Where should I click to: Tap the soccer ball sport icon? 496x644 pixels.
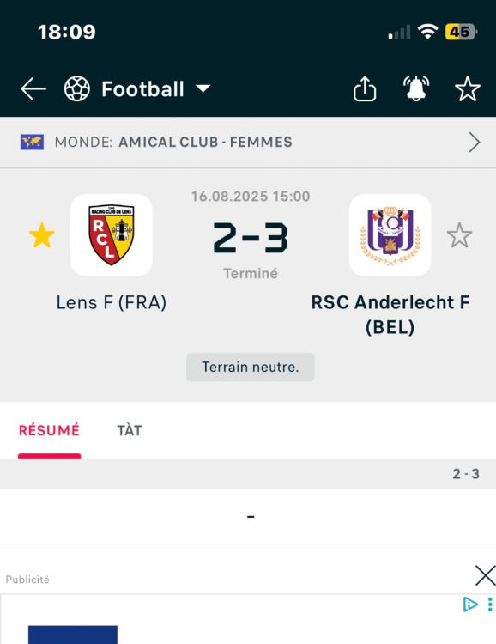(77, 88)
